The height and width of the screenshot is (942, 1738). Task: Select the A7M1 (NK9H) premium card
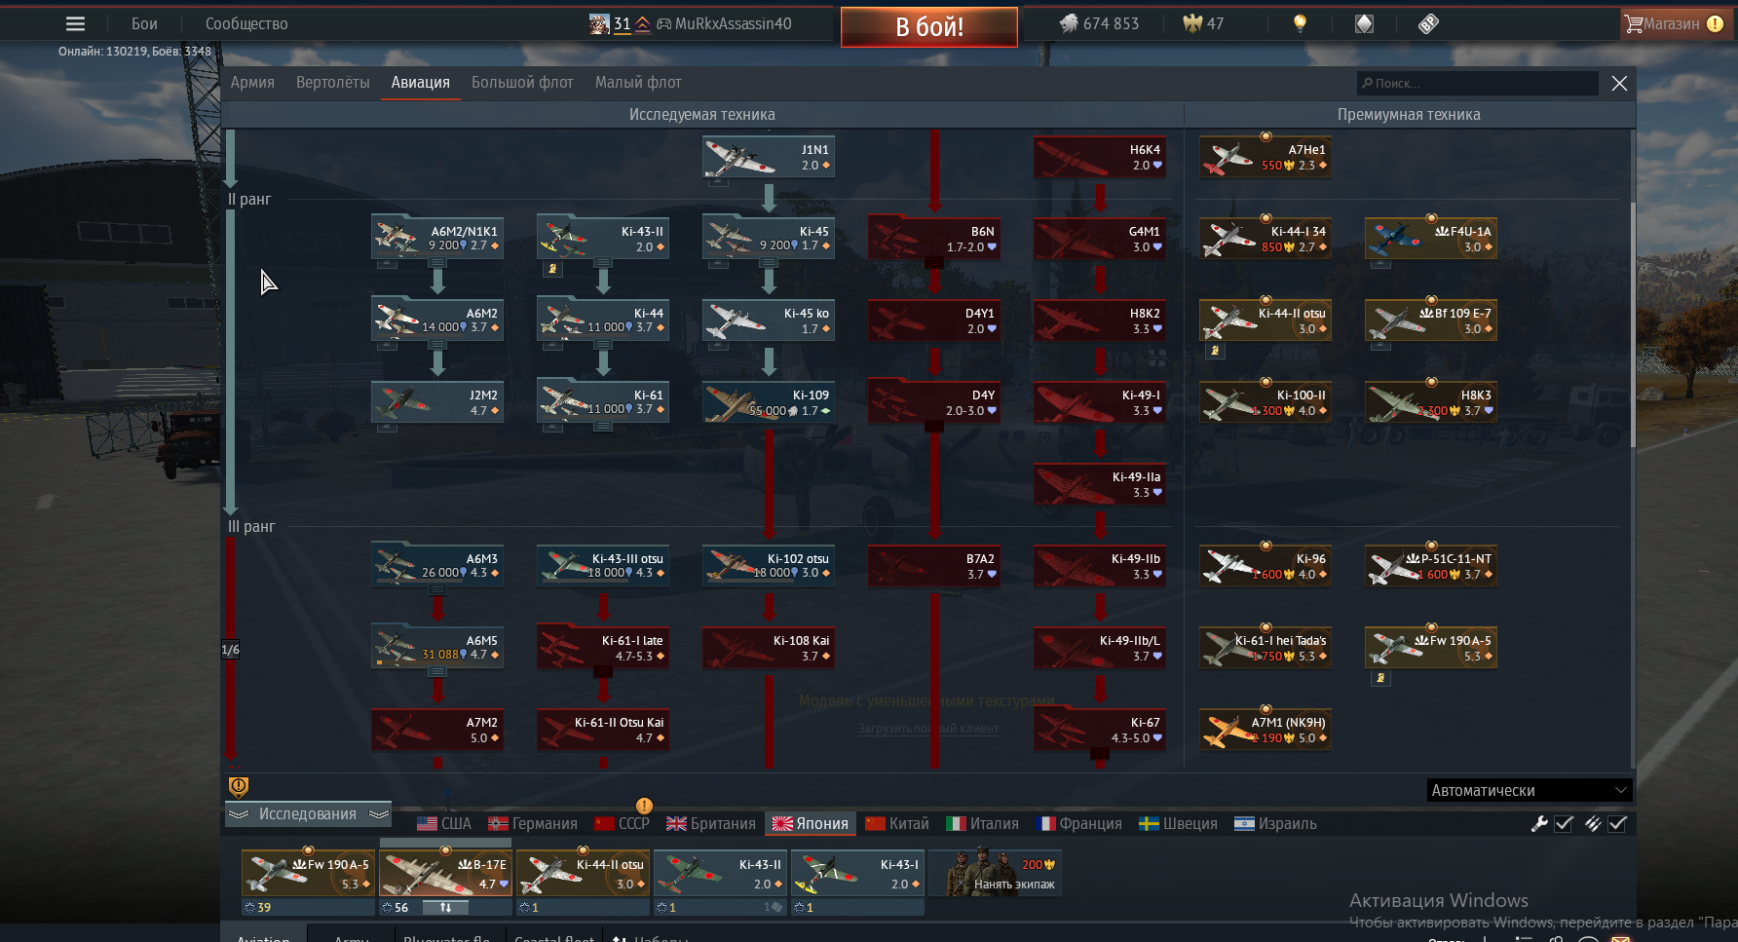[x=1266, y=730]
